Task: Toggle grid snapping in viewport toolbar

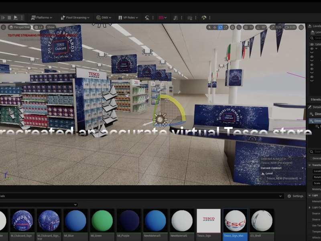Action: point(245,27)
